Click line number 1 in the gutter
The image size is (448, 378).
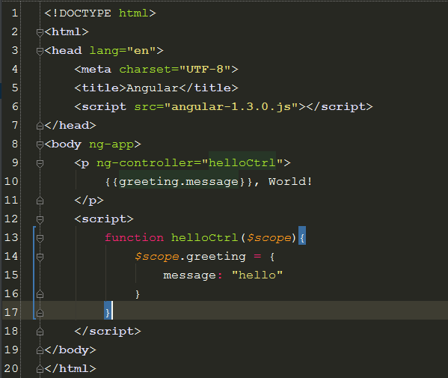pyautogui.click(x=14, y=13)
